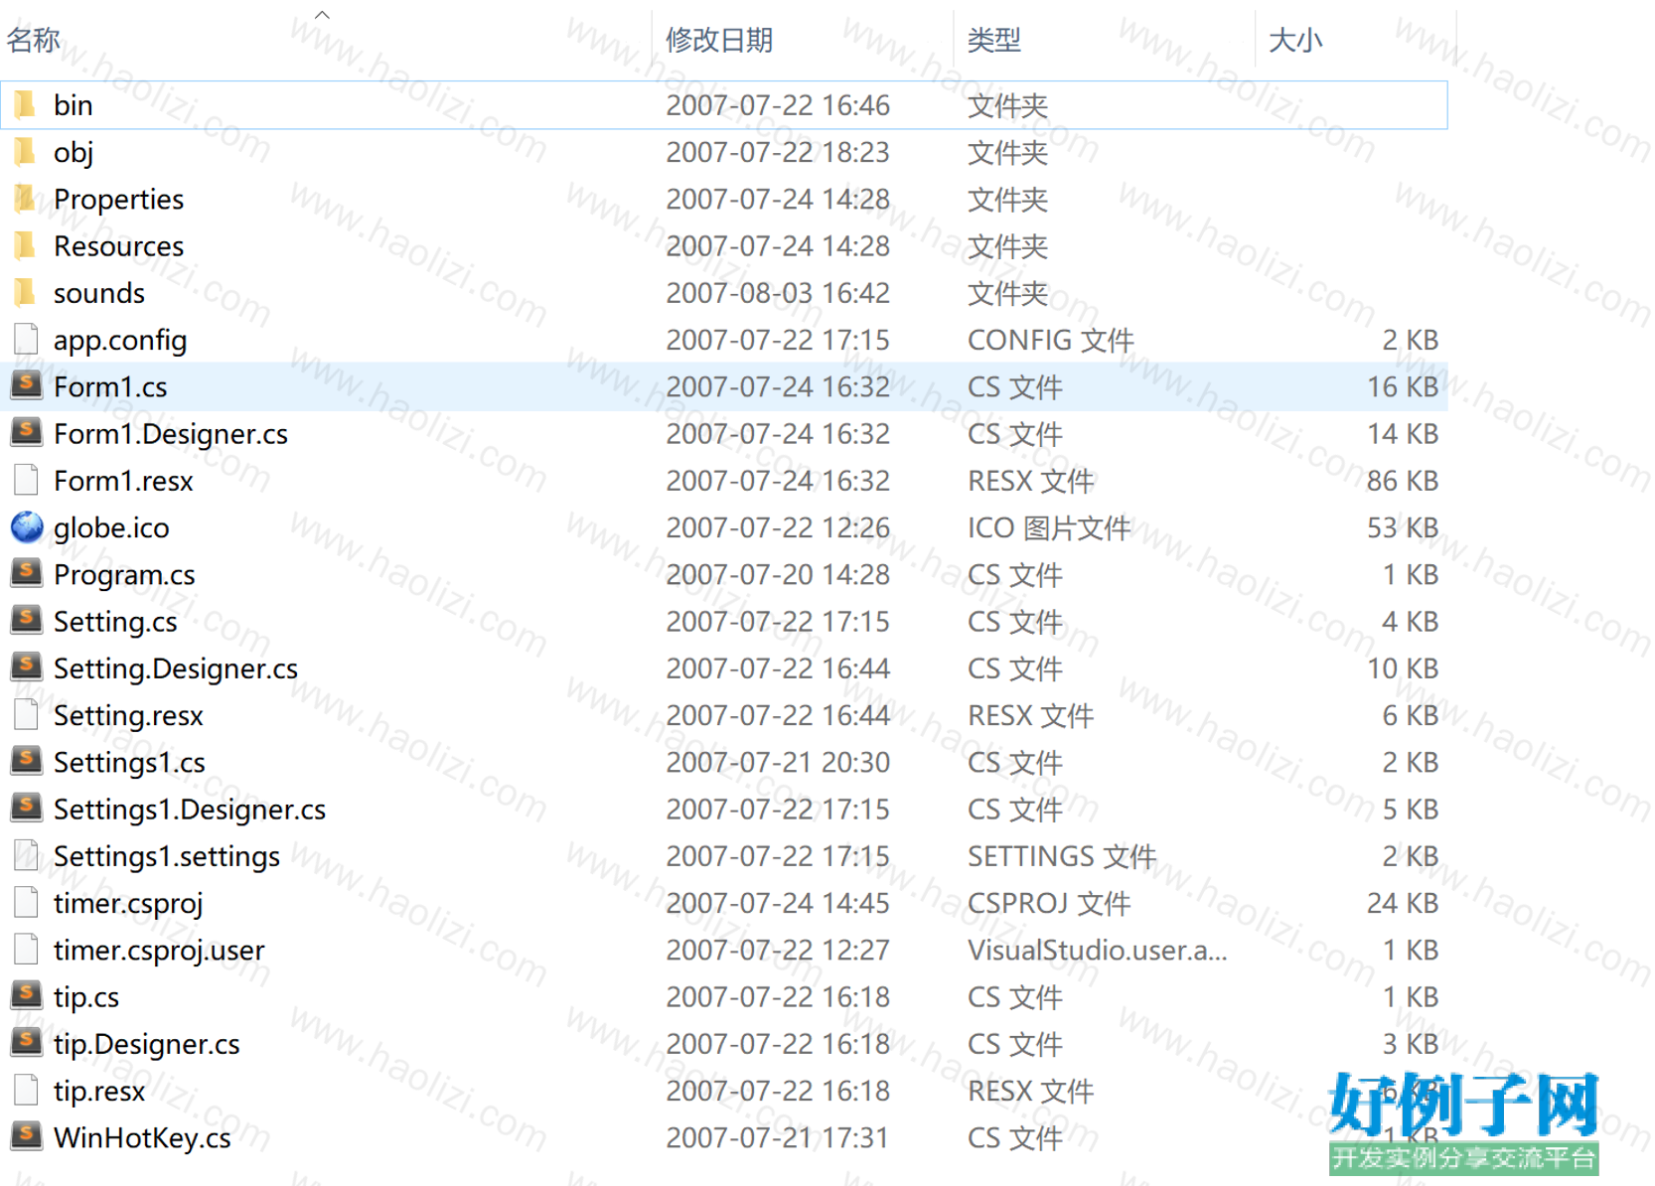Select the file name 'timer.csproj.user'
Screen dimensions: 1655x1186
click(159, 951)
